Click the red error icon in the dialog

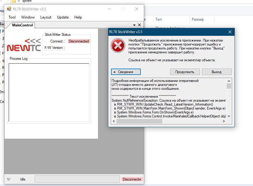click(x=117, y=46)
